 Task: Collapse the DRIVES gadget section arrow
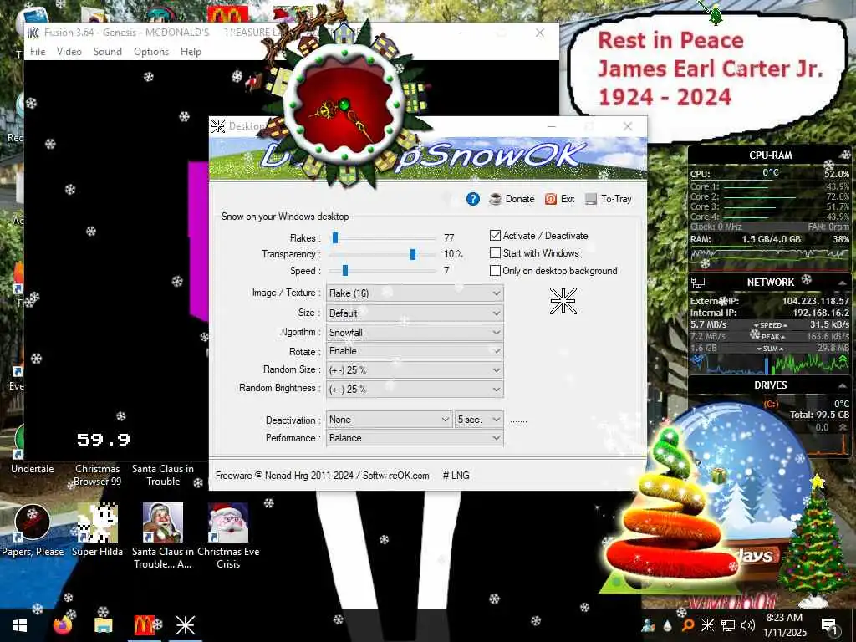click(x=843, y=385)
